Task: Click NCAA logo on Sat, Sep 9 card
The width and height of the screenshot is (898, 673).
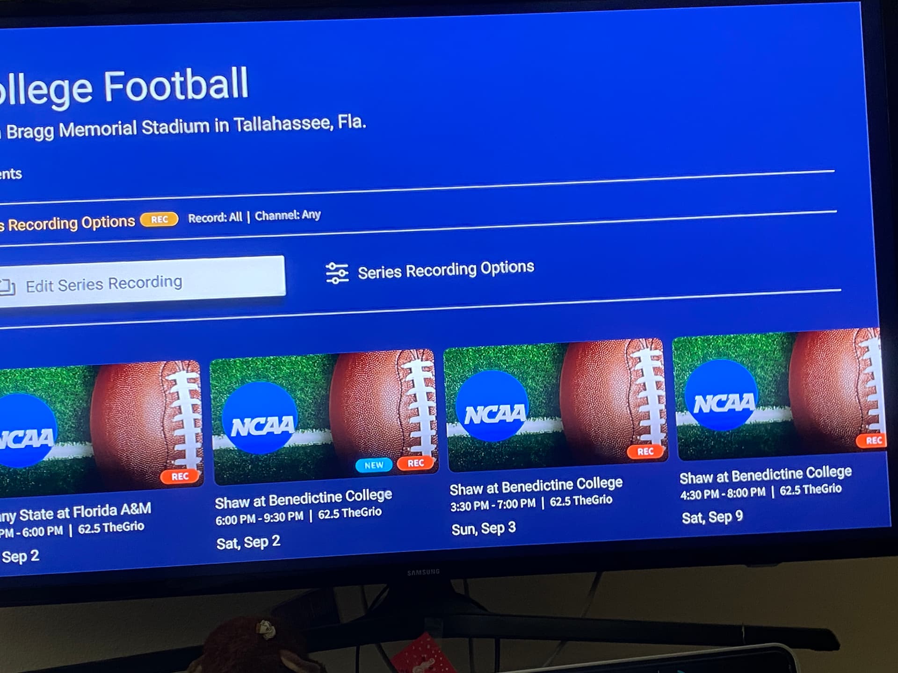Action: pyautogui.click(x=722, y=395)
